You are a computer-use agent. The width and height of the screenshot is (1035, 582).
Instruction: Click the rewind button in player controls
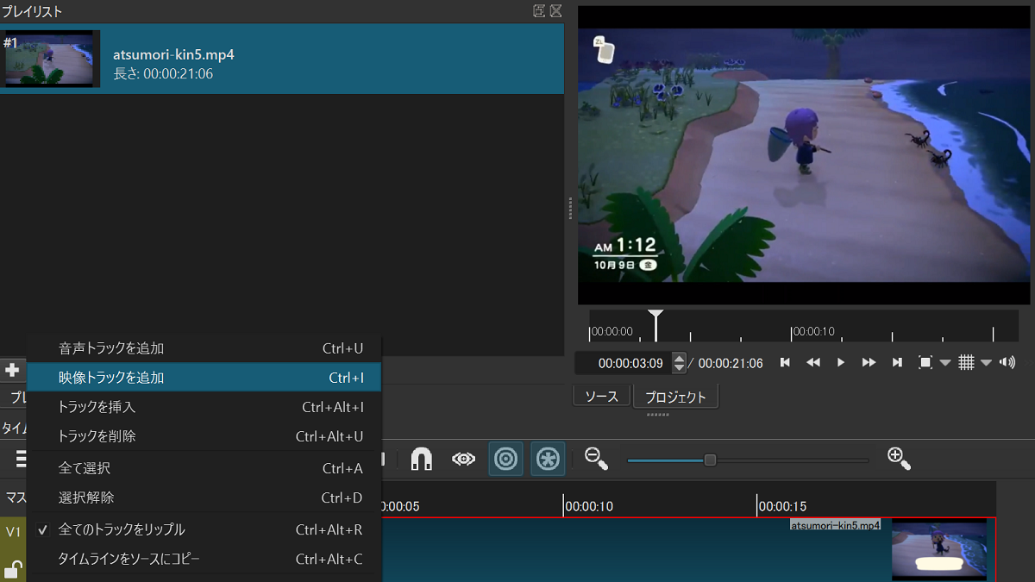coord(812,363)
